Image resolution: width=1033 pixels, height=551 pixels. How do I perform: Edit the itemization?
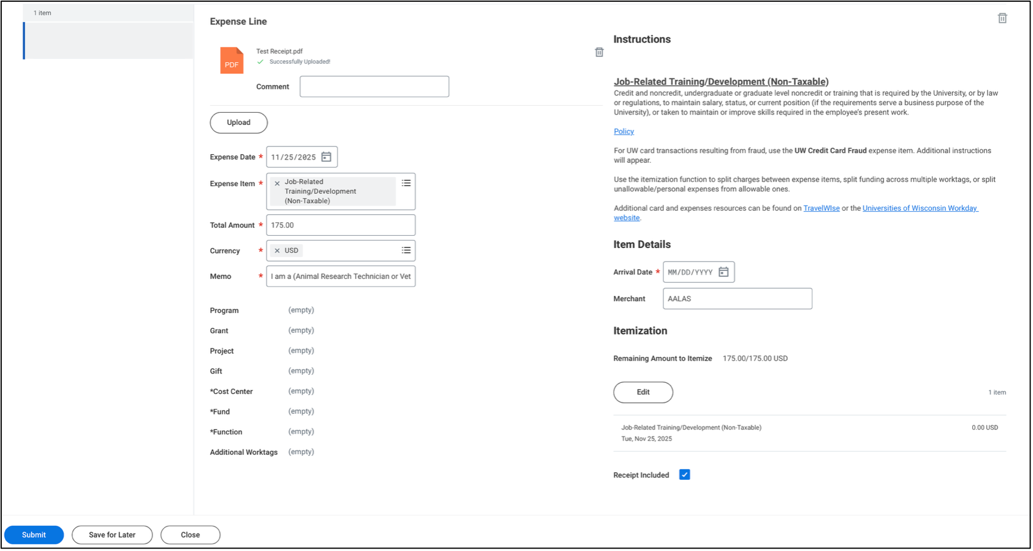[x=642, y=392]
